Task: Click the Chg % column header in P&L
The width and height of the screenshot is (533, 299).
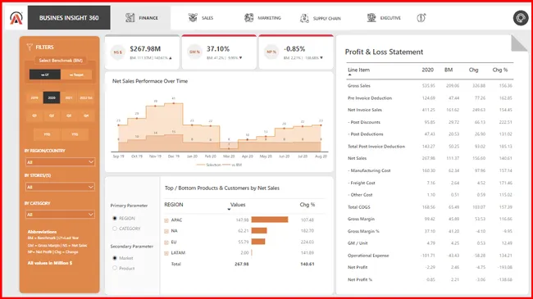Action: (500, 70)
